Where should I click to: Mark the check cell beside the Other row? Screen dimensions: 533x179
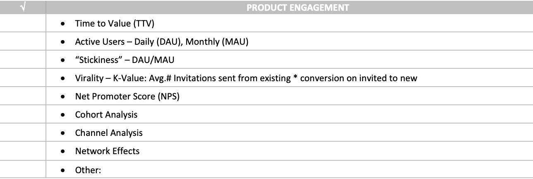click(23, 169)
